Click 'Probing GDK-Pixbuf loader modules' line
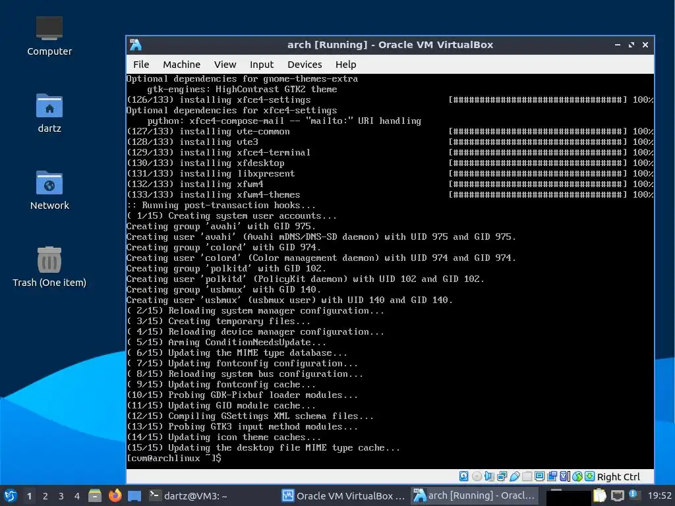The width and height of the screenshot is (675, 506). point(243,395)
